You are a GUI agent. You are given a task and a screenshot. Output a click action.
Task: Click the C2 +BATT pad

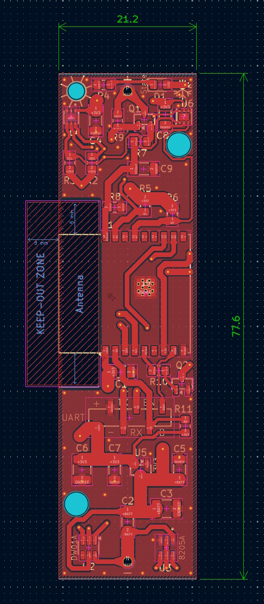(x=128, y=512)
